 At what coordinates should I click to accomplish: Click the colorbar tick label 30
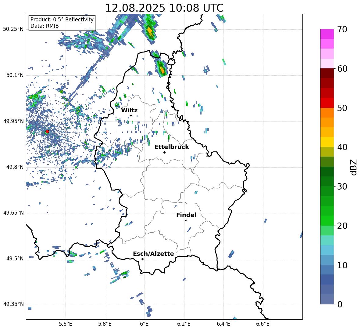click(x=342, y=187)
